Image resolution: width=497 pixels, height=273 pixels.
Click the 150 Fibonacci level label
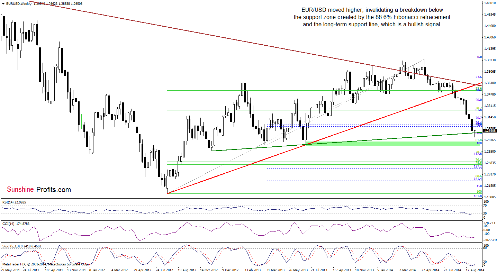point(480,186)
